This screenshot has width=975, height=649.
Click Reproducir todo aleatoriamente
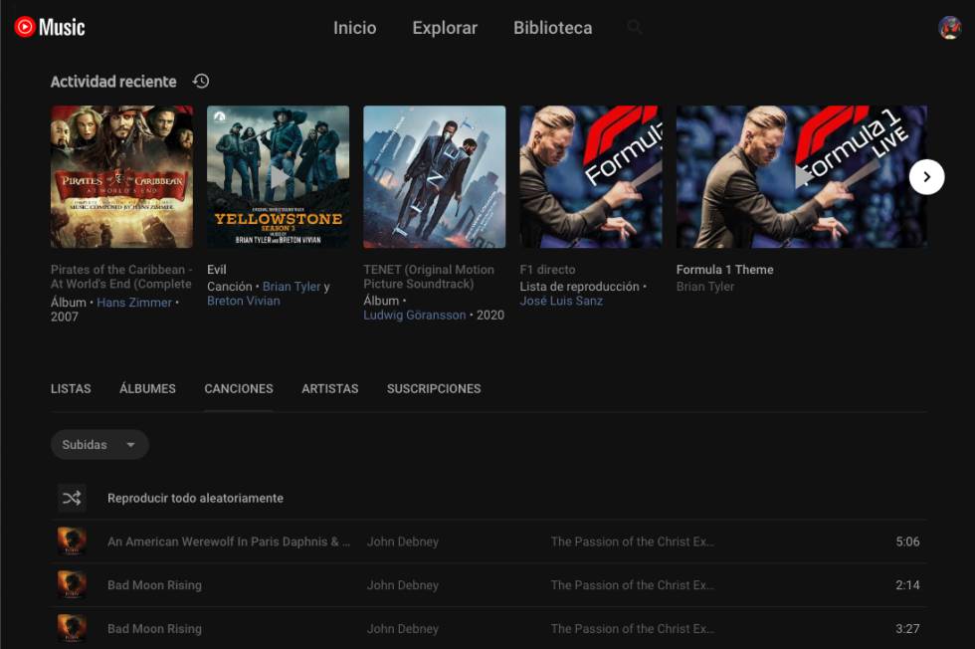point(195,498)
